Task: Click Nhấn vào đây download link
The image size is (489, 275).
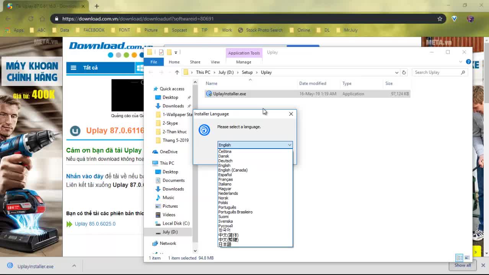Action: pos(85,176)
